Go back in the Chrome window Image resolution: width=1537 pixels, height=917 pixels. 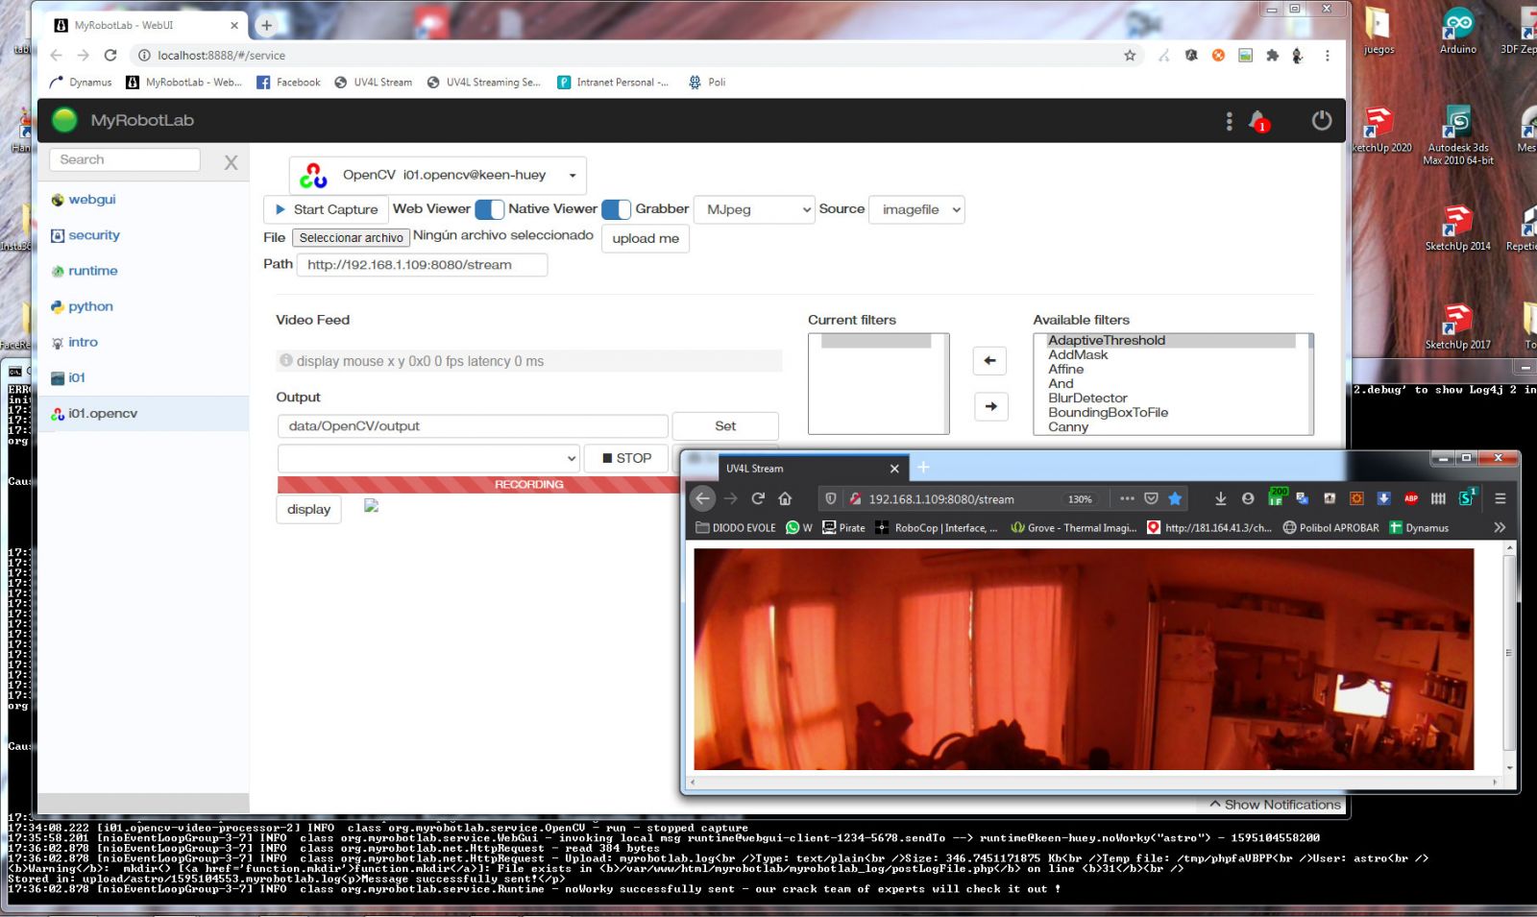click(x=56, y=56)
